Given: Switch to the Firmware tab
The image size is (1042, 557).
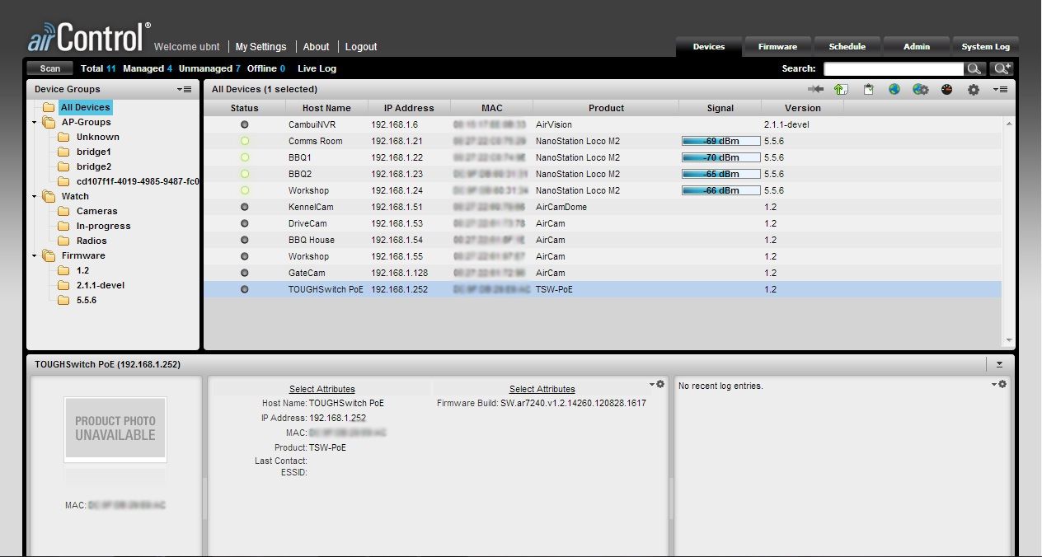Looking at the screenshot, I should 777,47.
